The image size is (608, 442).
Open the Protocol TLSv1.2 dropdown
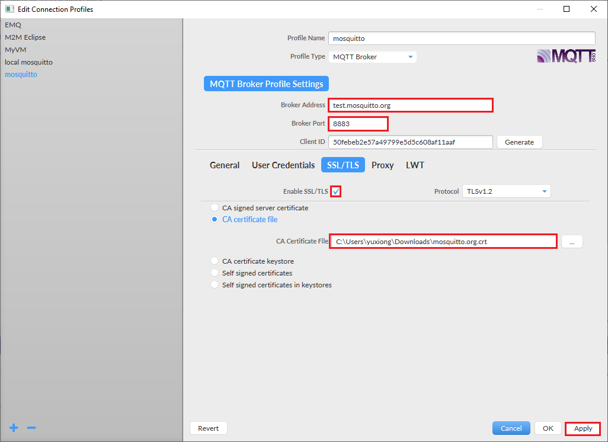[x=507, y=191]
